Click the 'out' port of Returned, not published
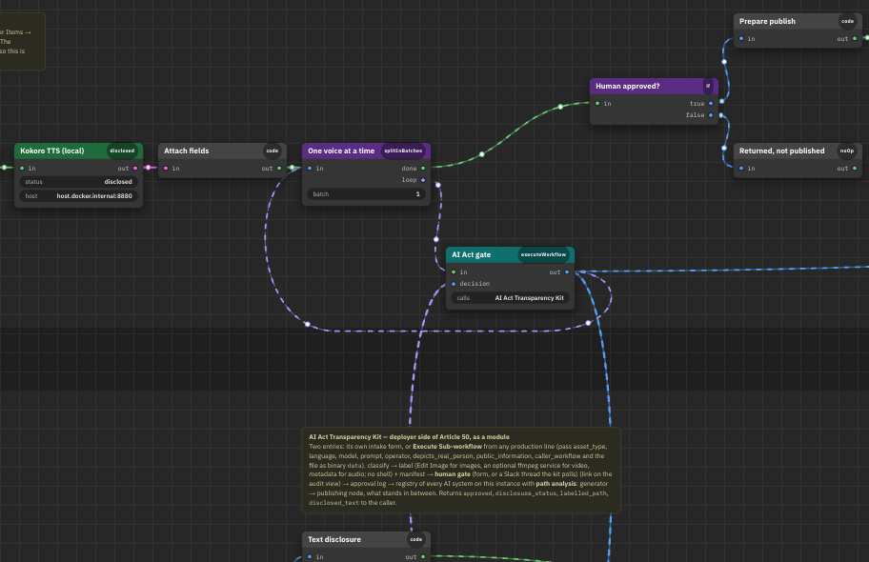Viewport: 869px width, 562px height. (x=855, y=168)
